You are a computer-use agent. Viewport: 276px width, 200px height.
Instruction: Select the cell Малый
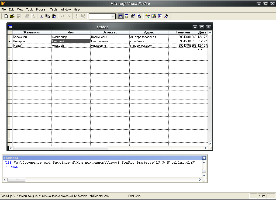pos(32,46)
